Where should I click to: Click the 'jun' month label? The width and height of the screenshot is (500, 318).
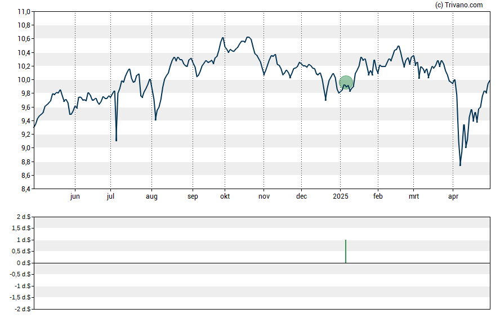tap(75, 196)
